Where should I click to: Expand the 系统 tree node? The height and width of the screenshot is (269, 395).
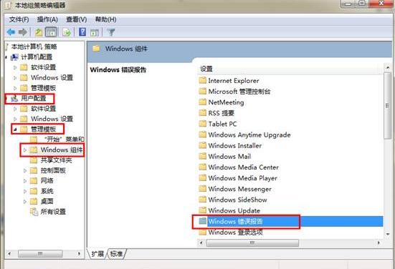[25, 191]
